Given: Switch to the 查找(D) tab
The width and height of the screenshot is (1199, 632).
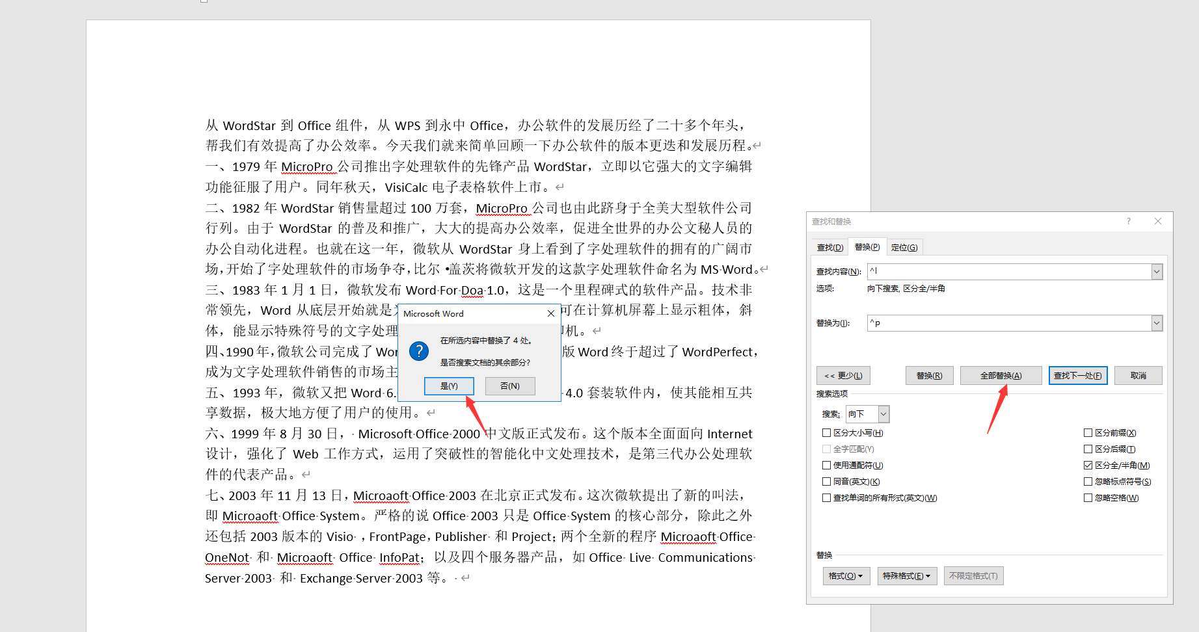Looking at the screenshot, I should [830, 248].
